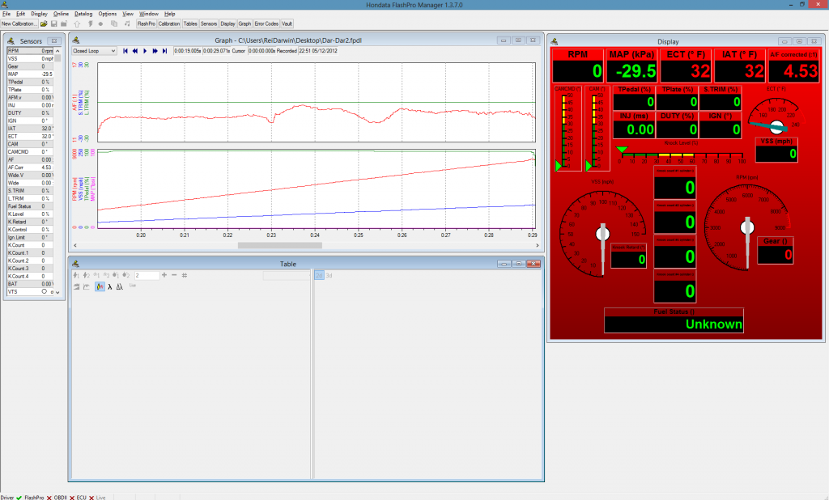Image resolution: width=829 pixels, height=500 pixels.
Task: Click the RPM readout in Display window
Action: pyautogui.click(x=578, y=66)
